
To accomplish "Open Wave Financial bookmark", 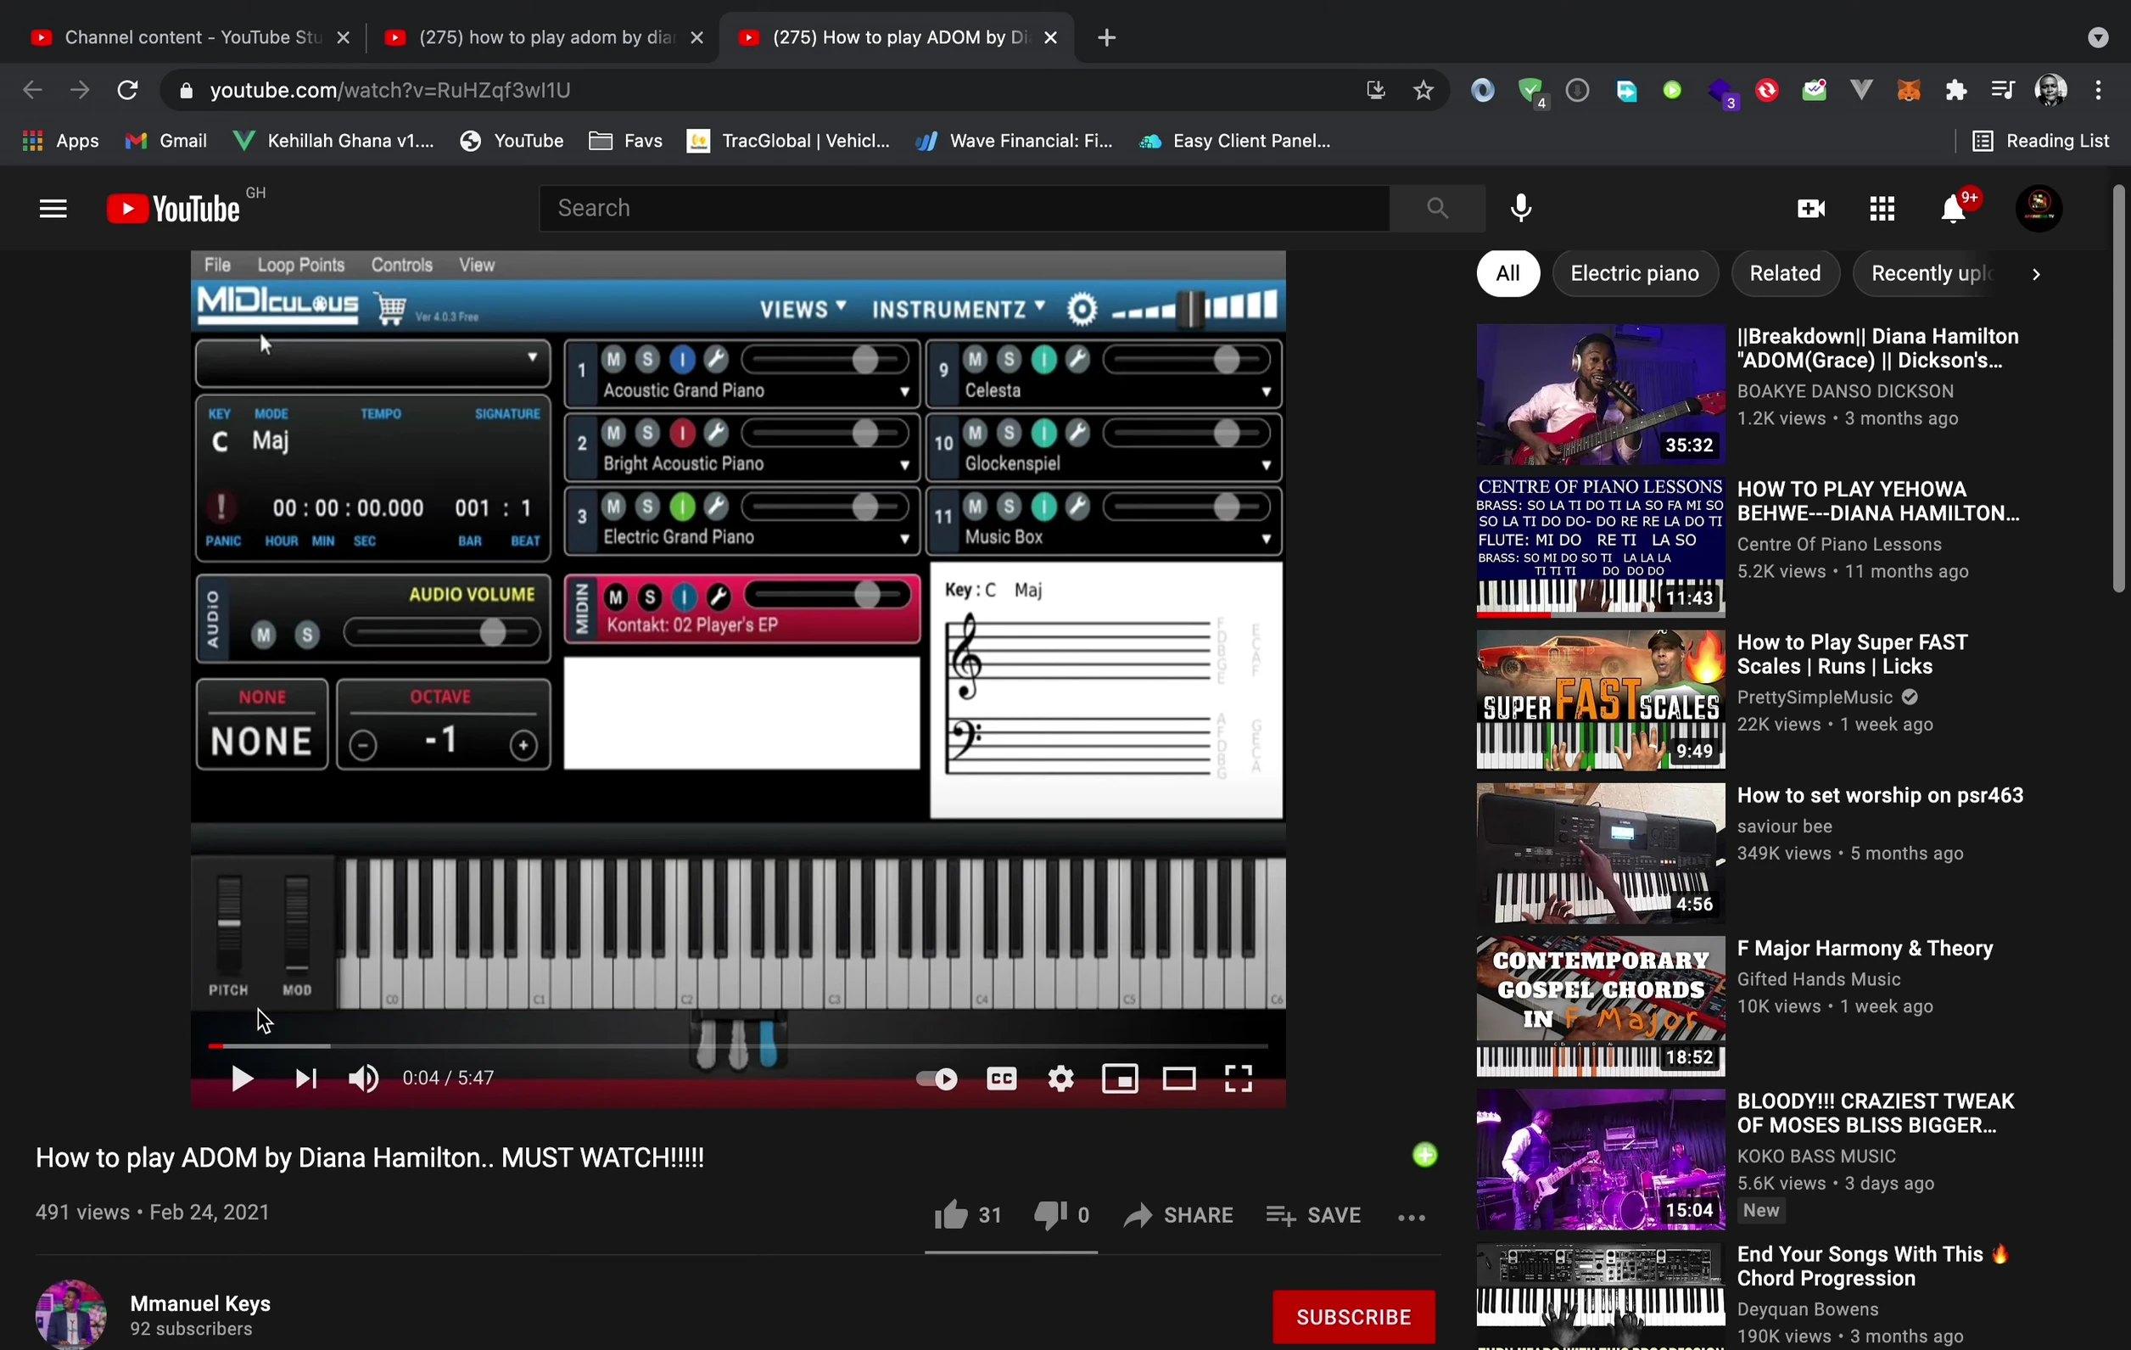I will 1014,141.
